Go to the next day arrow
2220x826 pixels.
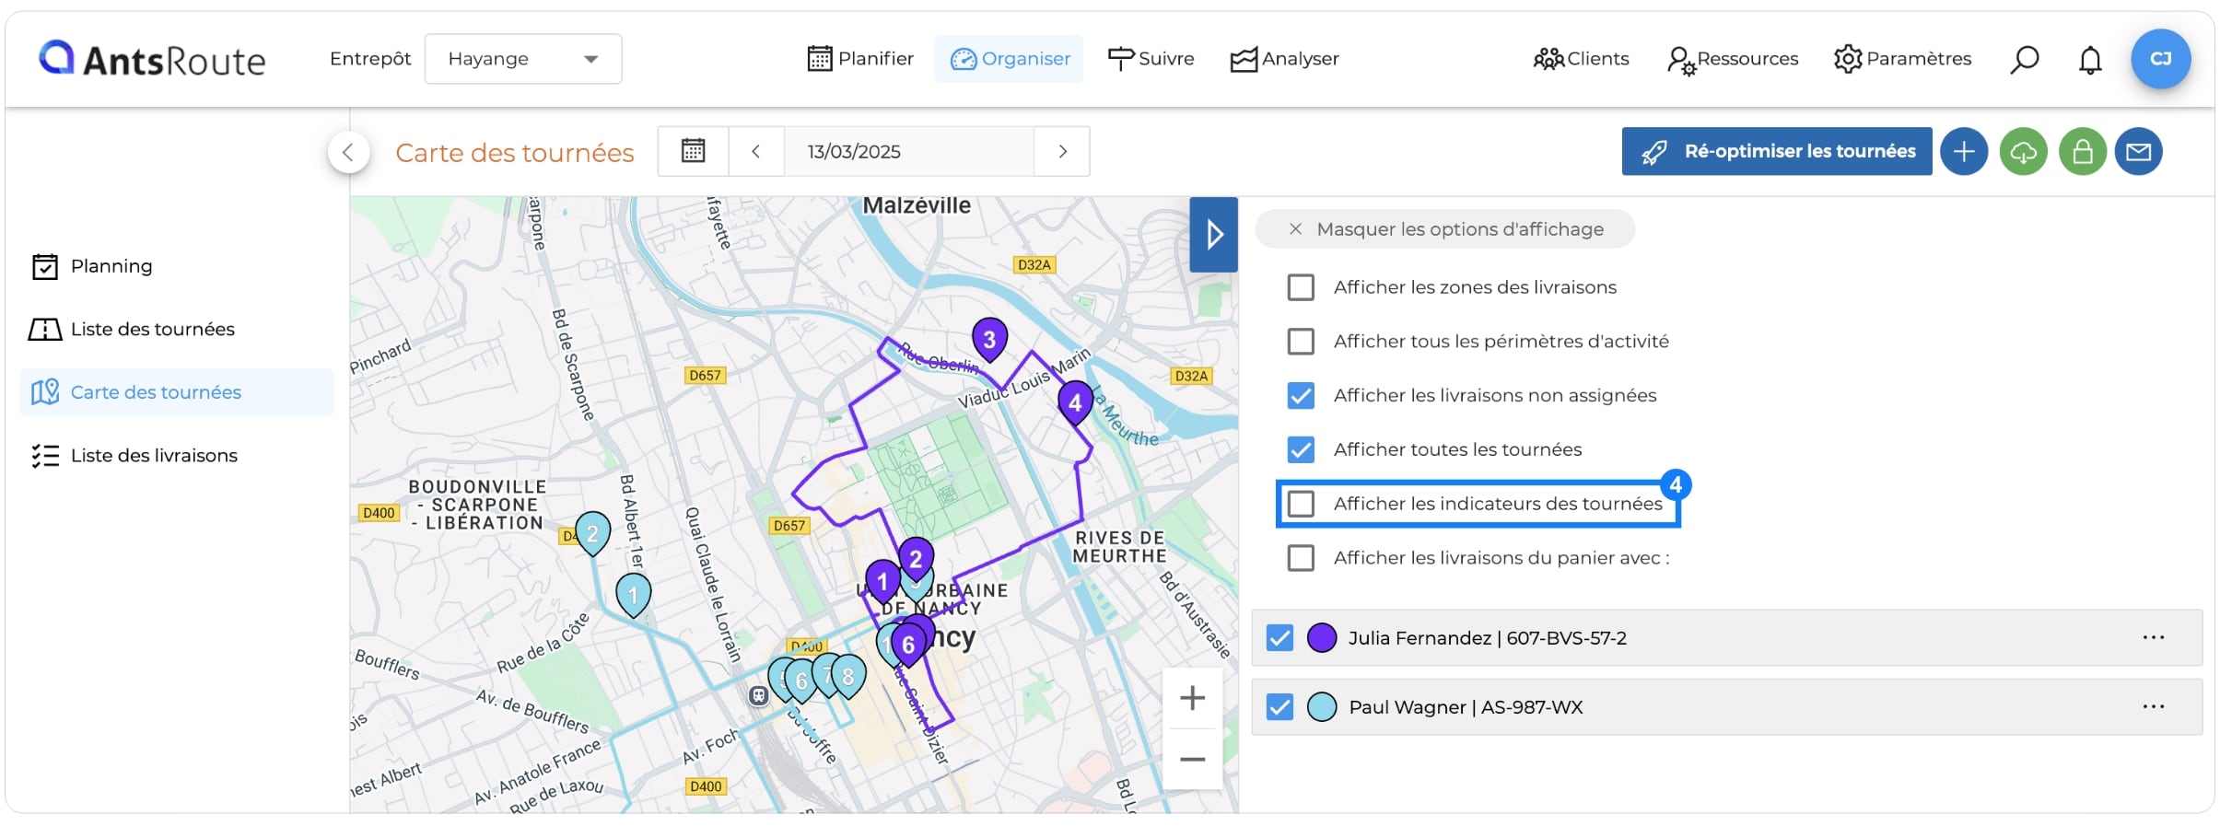[1062, 151]
